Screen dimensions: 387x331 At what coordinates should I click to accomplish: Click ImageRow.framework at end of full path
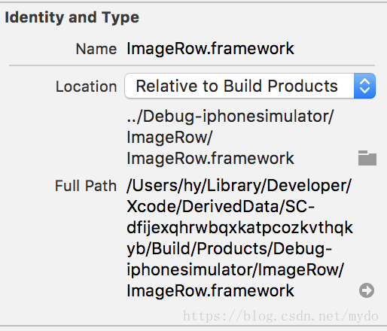coord(210,290)
